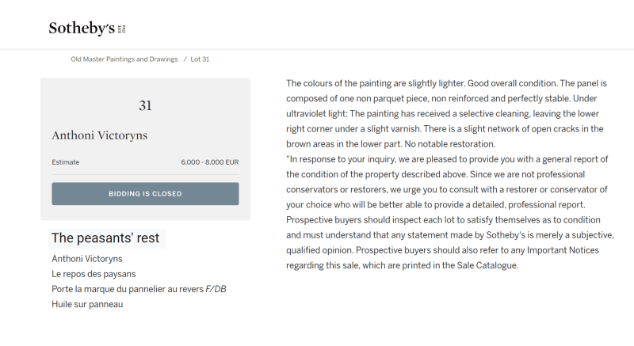Image resolution: width=634 pixels, height=346 pixels.
Task: Click The peasants' rest title
Action: pos(105,238)
